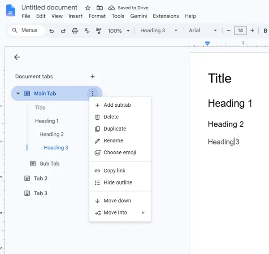Click the Untitled document title
The height and width of the screenshot is (254, 269).
pyautogui.click(x=49, y=8)
